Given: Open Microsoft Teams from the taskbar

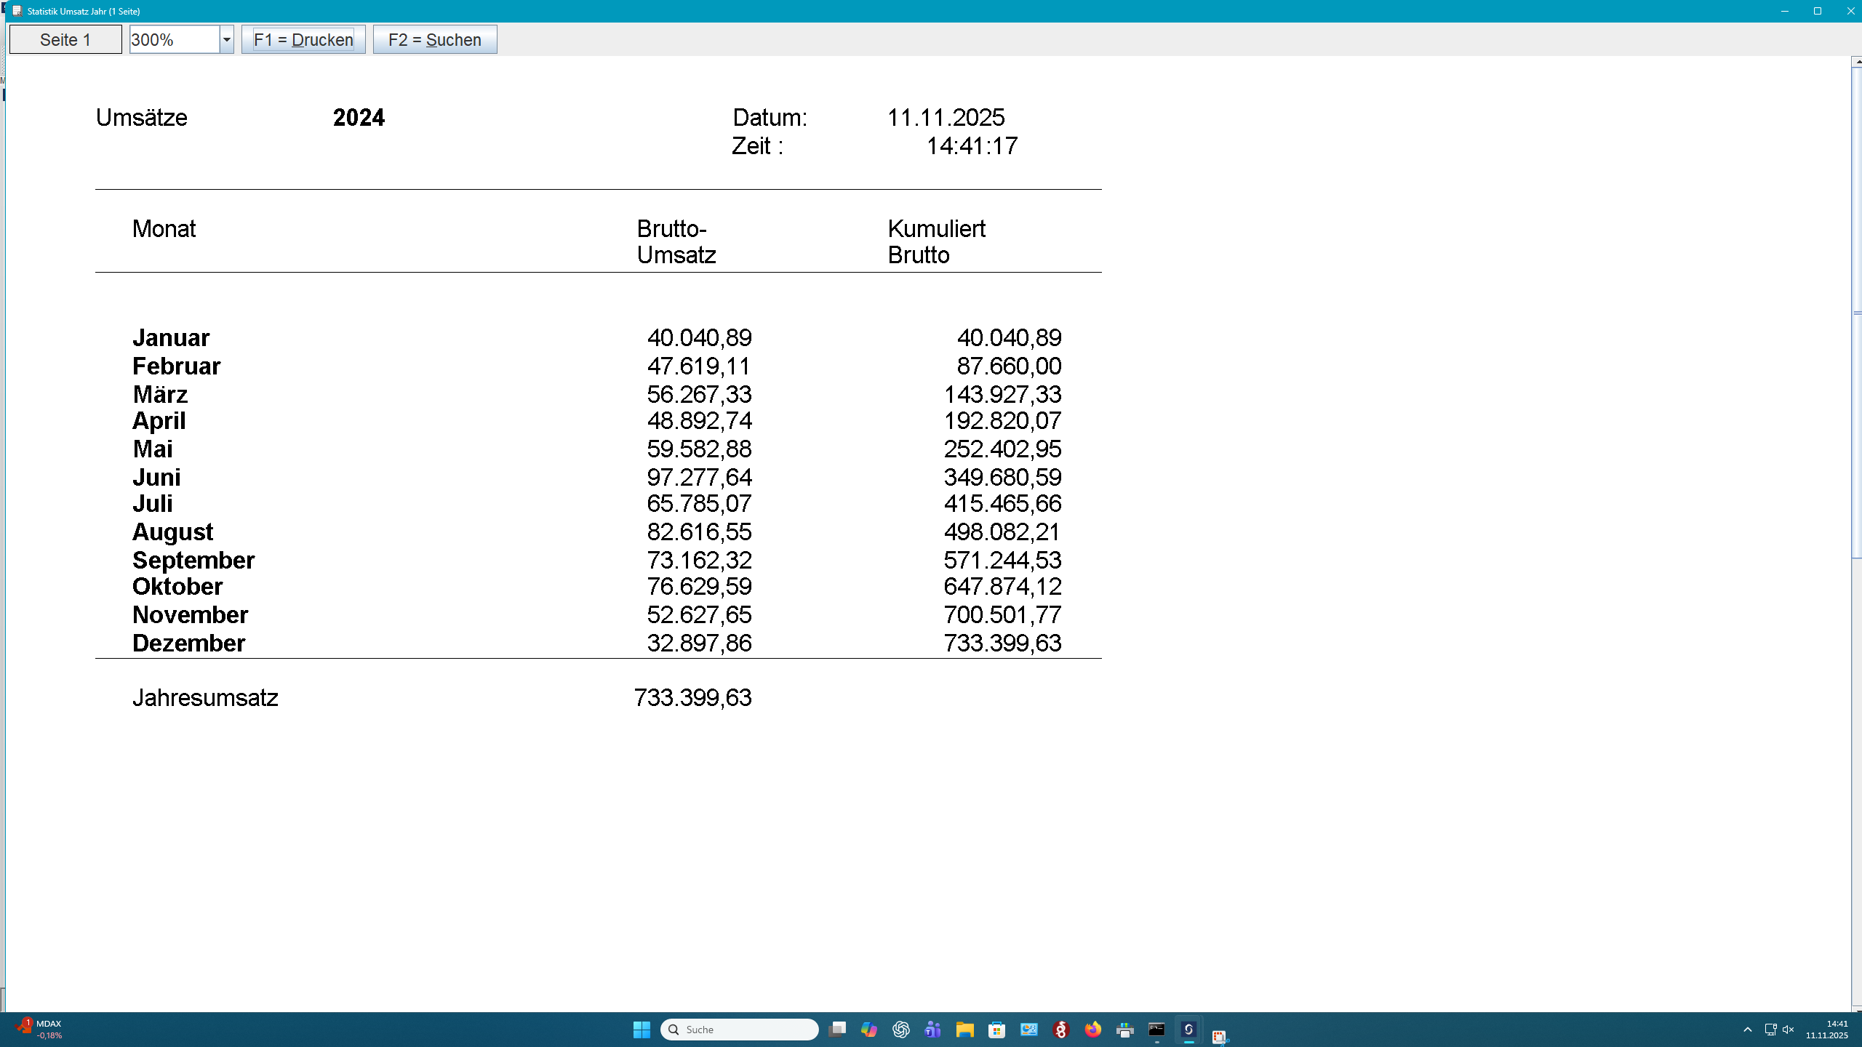Looking at the screenshot, I should coord(933,1030).
